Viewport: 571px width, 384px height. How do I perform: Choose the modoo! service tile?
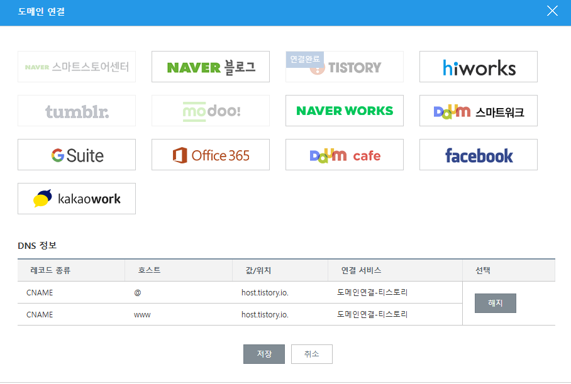[x=211, y=111]
